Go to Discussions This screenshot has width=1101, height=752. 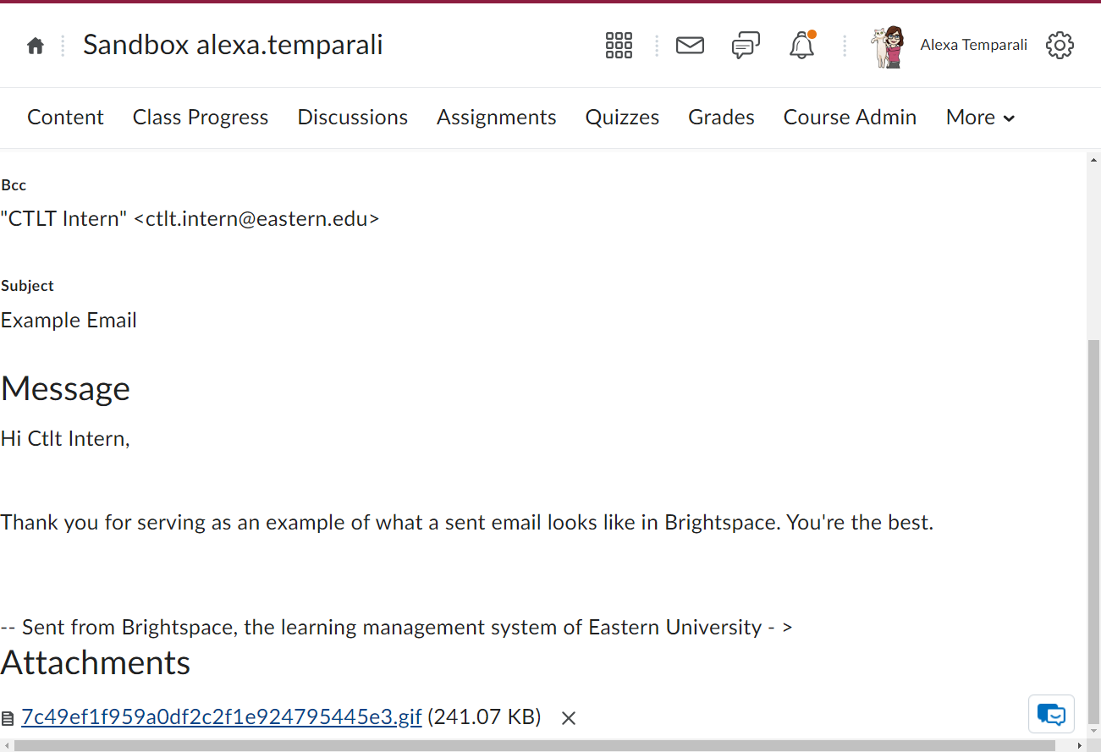click(x=352, y=118)
